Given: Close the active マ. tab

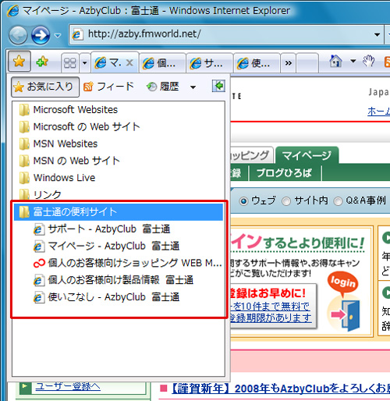Looking at the screenshot, I should [x=129, y=62].
